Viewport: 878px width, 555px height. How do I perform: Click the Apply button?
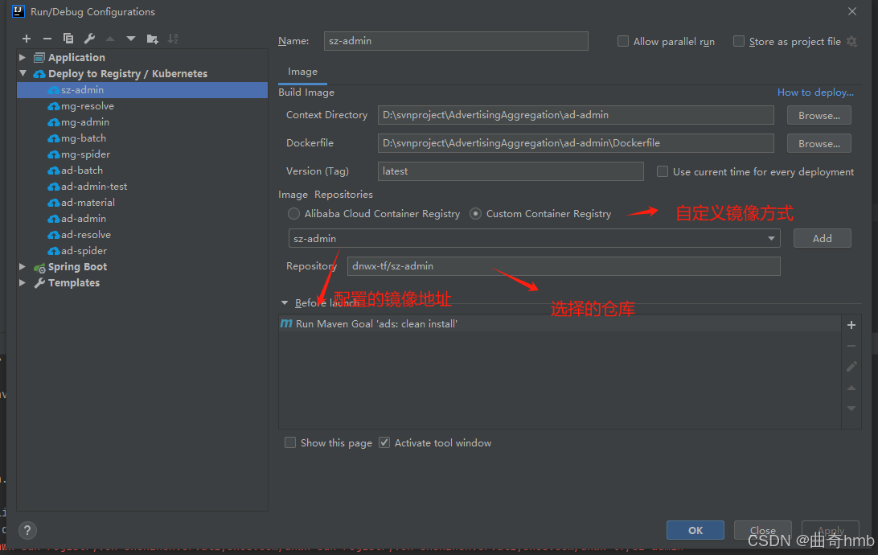click(831, 530)
